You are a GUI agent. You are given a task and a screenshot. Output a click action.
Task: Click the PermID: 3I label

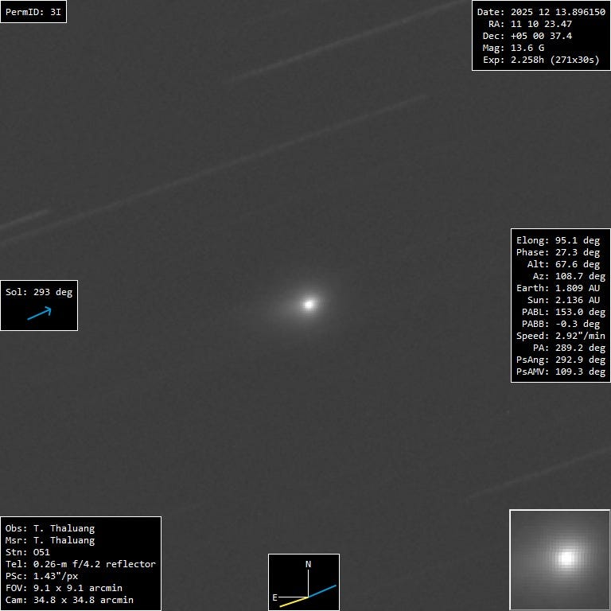point(33,12)
